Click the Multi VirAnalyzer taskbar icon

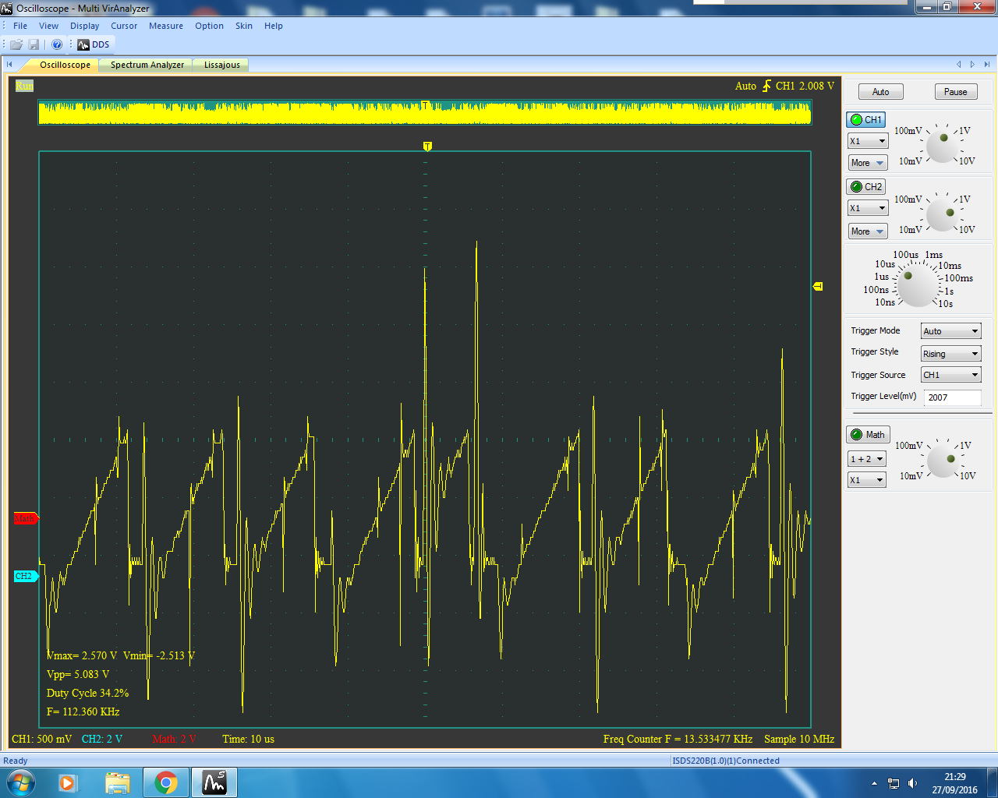214,782
